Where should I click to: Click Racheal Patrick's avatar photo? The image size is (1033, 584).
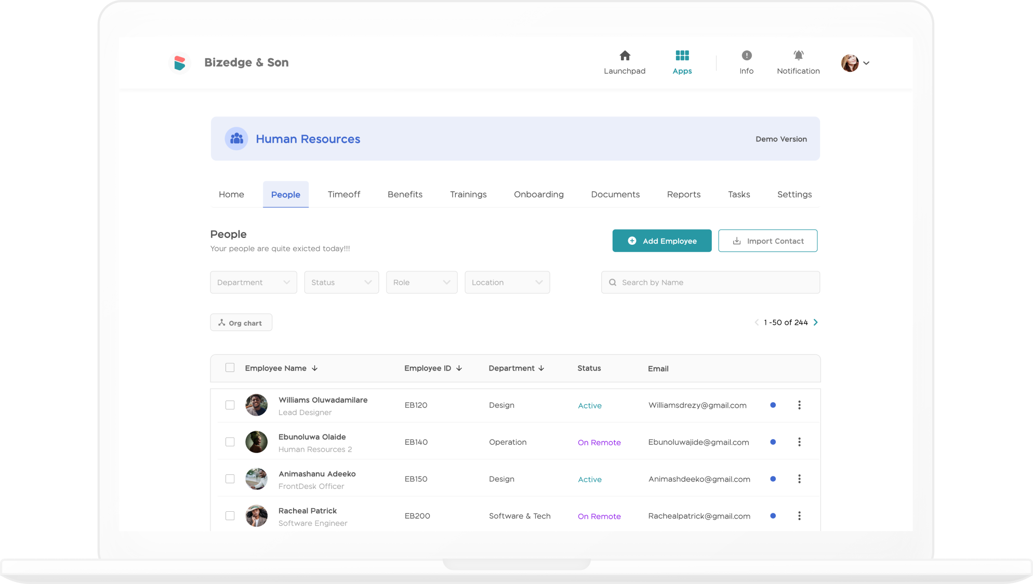point(256,515)
